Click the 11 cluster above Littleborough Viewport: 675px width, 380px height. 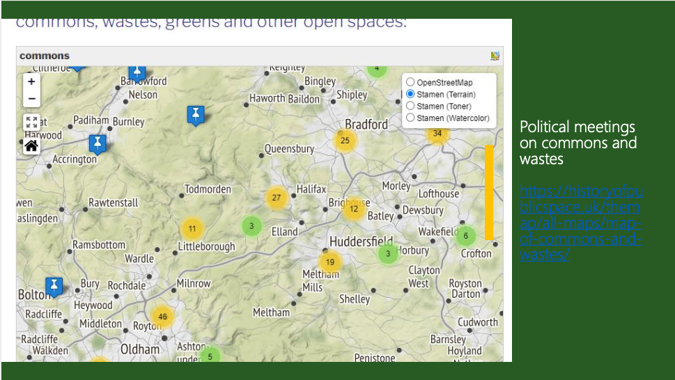192,228
